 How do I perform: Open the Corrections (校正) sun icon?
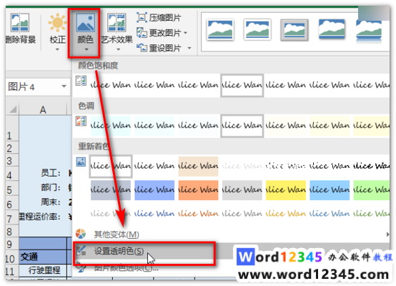point(58,22)
